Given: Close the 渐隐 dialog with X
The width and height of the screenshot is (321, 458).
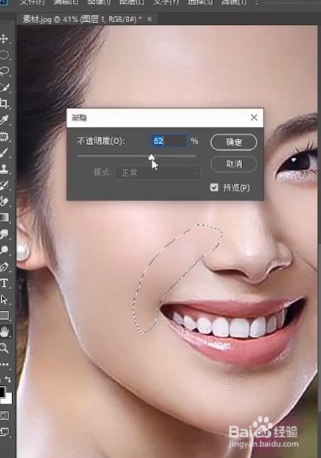Looking at the screenshot, I should 254,117.
